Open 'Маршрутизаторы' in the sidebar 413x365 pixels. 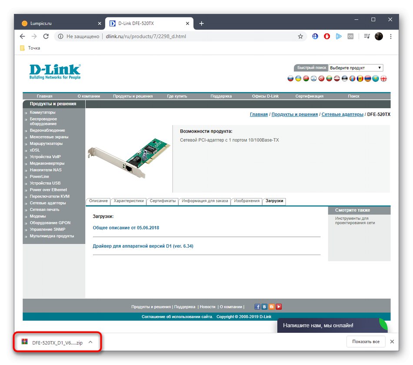(x=46, y=143)
